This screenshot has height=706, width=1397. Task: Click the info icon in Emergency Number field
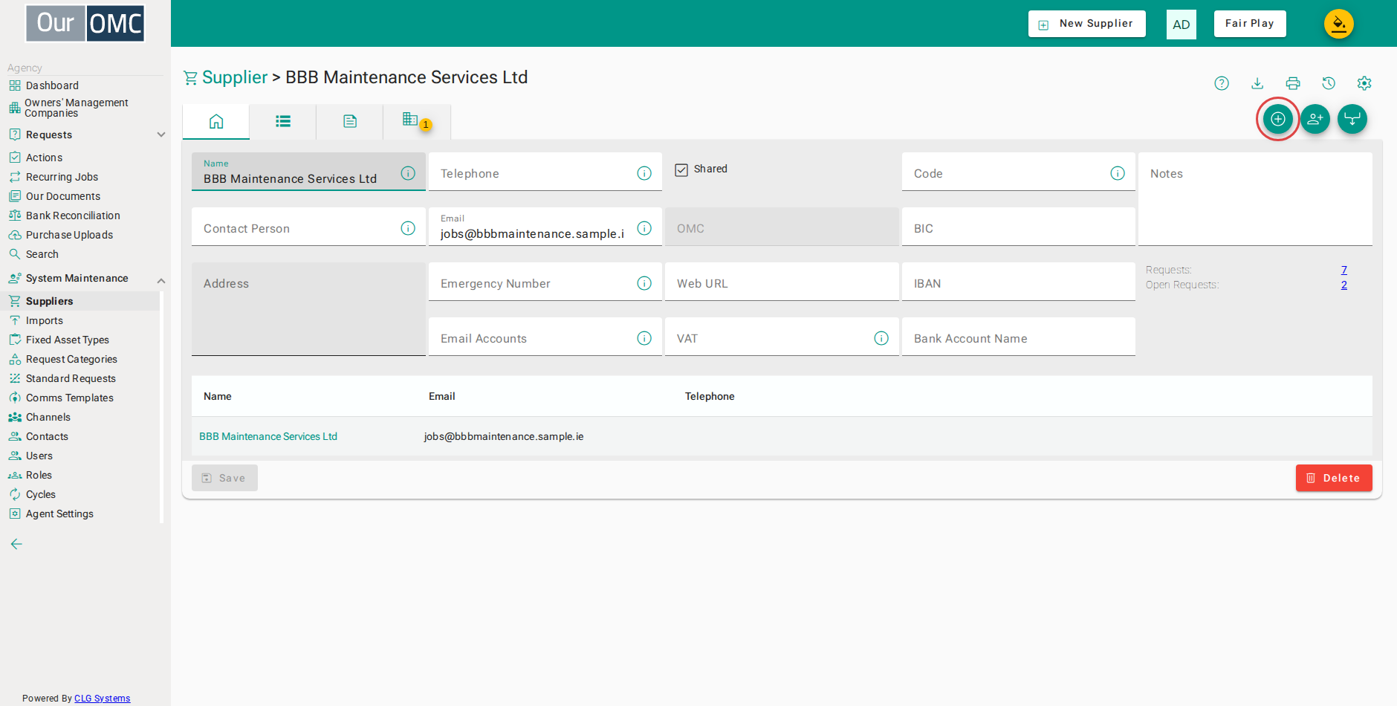click(644, 283)
